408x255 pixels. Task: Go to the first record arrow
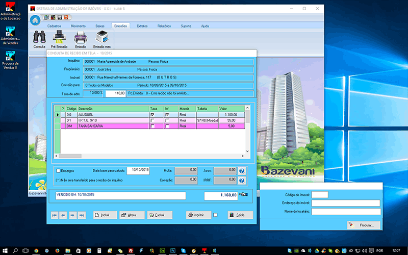coord(55,215)
